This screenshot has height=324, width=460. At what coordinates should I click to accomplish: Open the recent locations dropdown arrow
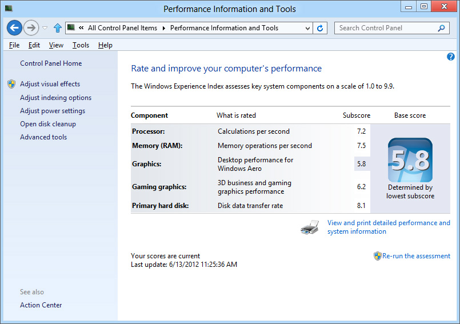45,28
